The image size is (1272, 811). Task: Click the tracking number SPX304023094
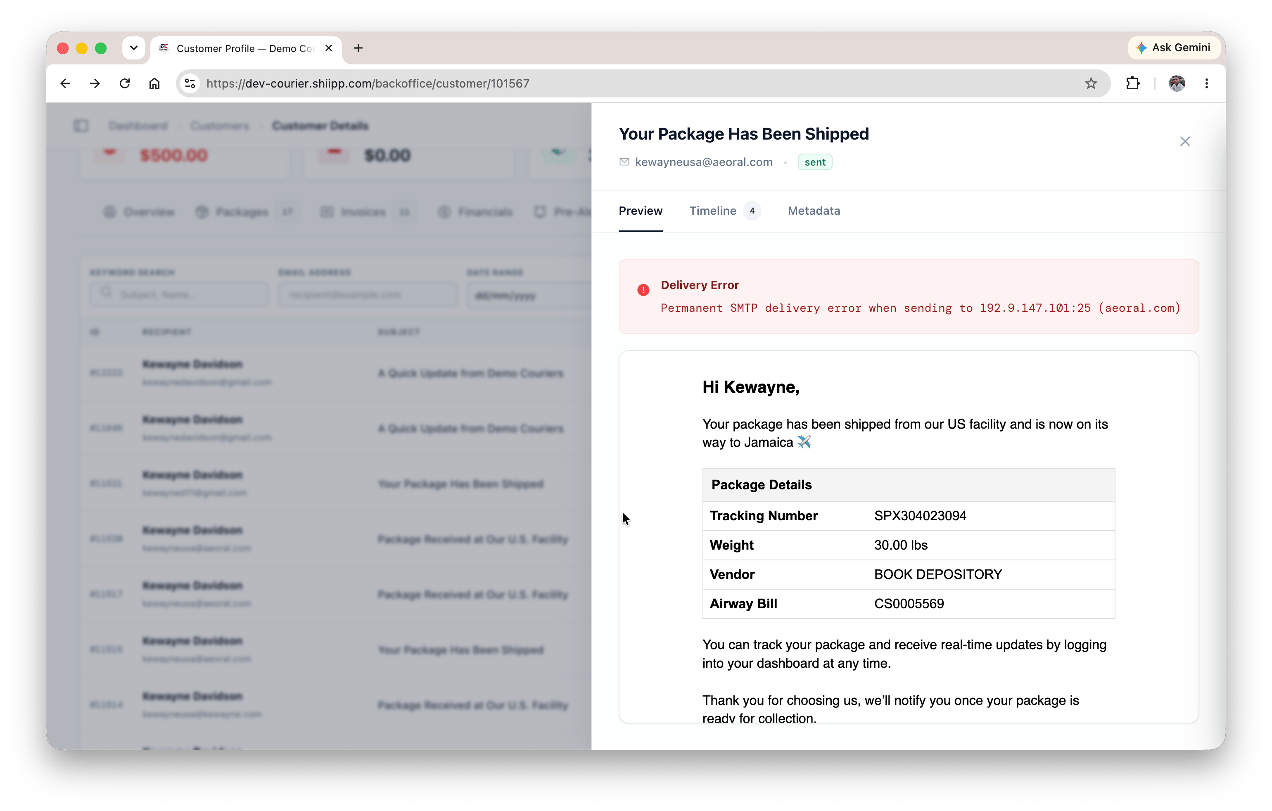tap(920, 516)
